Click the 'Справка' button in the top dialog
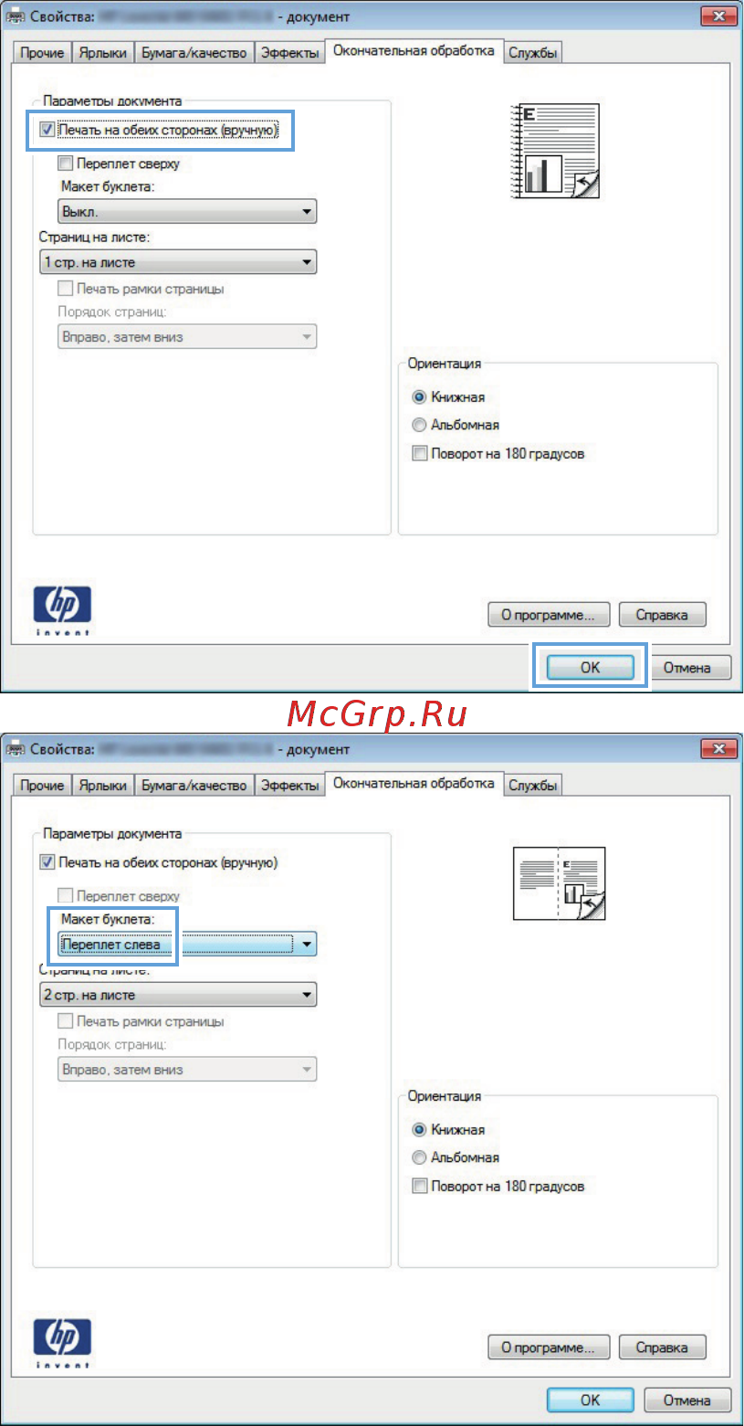This screenshot has height=1426, width=744. [x=663, y=614]
